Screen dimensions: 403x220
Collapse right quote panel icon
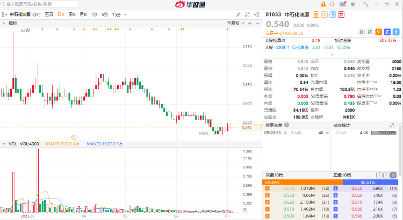point(256,14)
